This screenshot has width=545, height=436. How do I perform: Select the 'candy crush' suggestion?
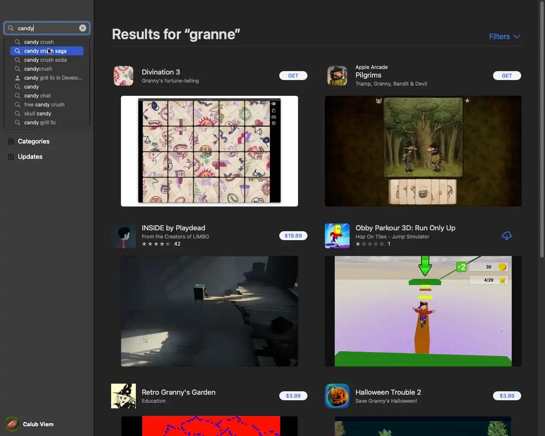tap(47, 42)
